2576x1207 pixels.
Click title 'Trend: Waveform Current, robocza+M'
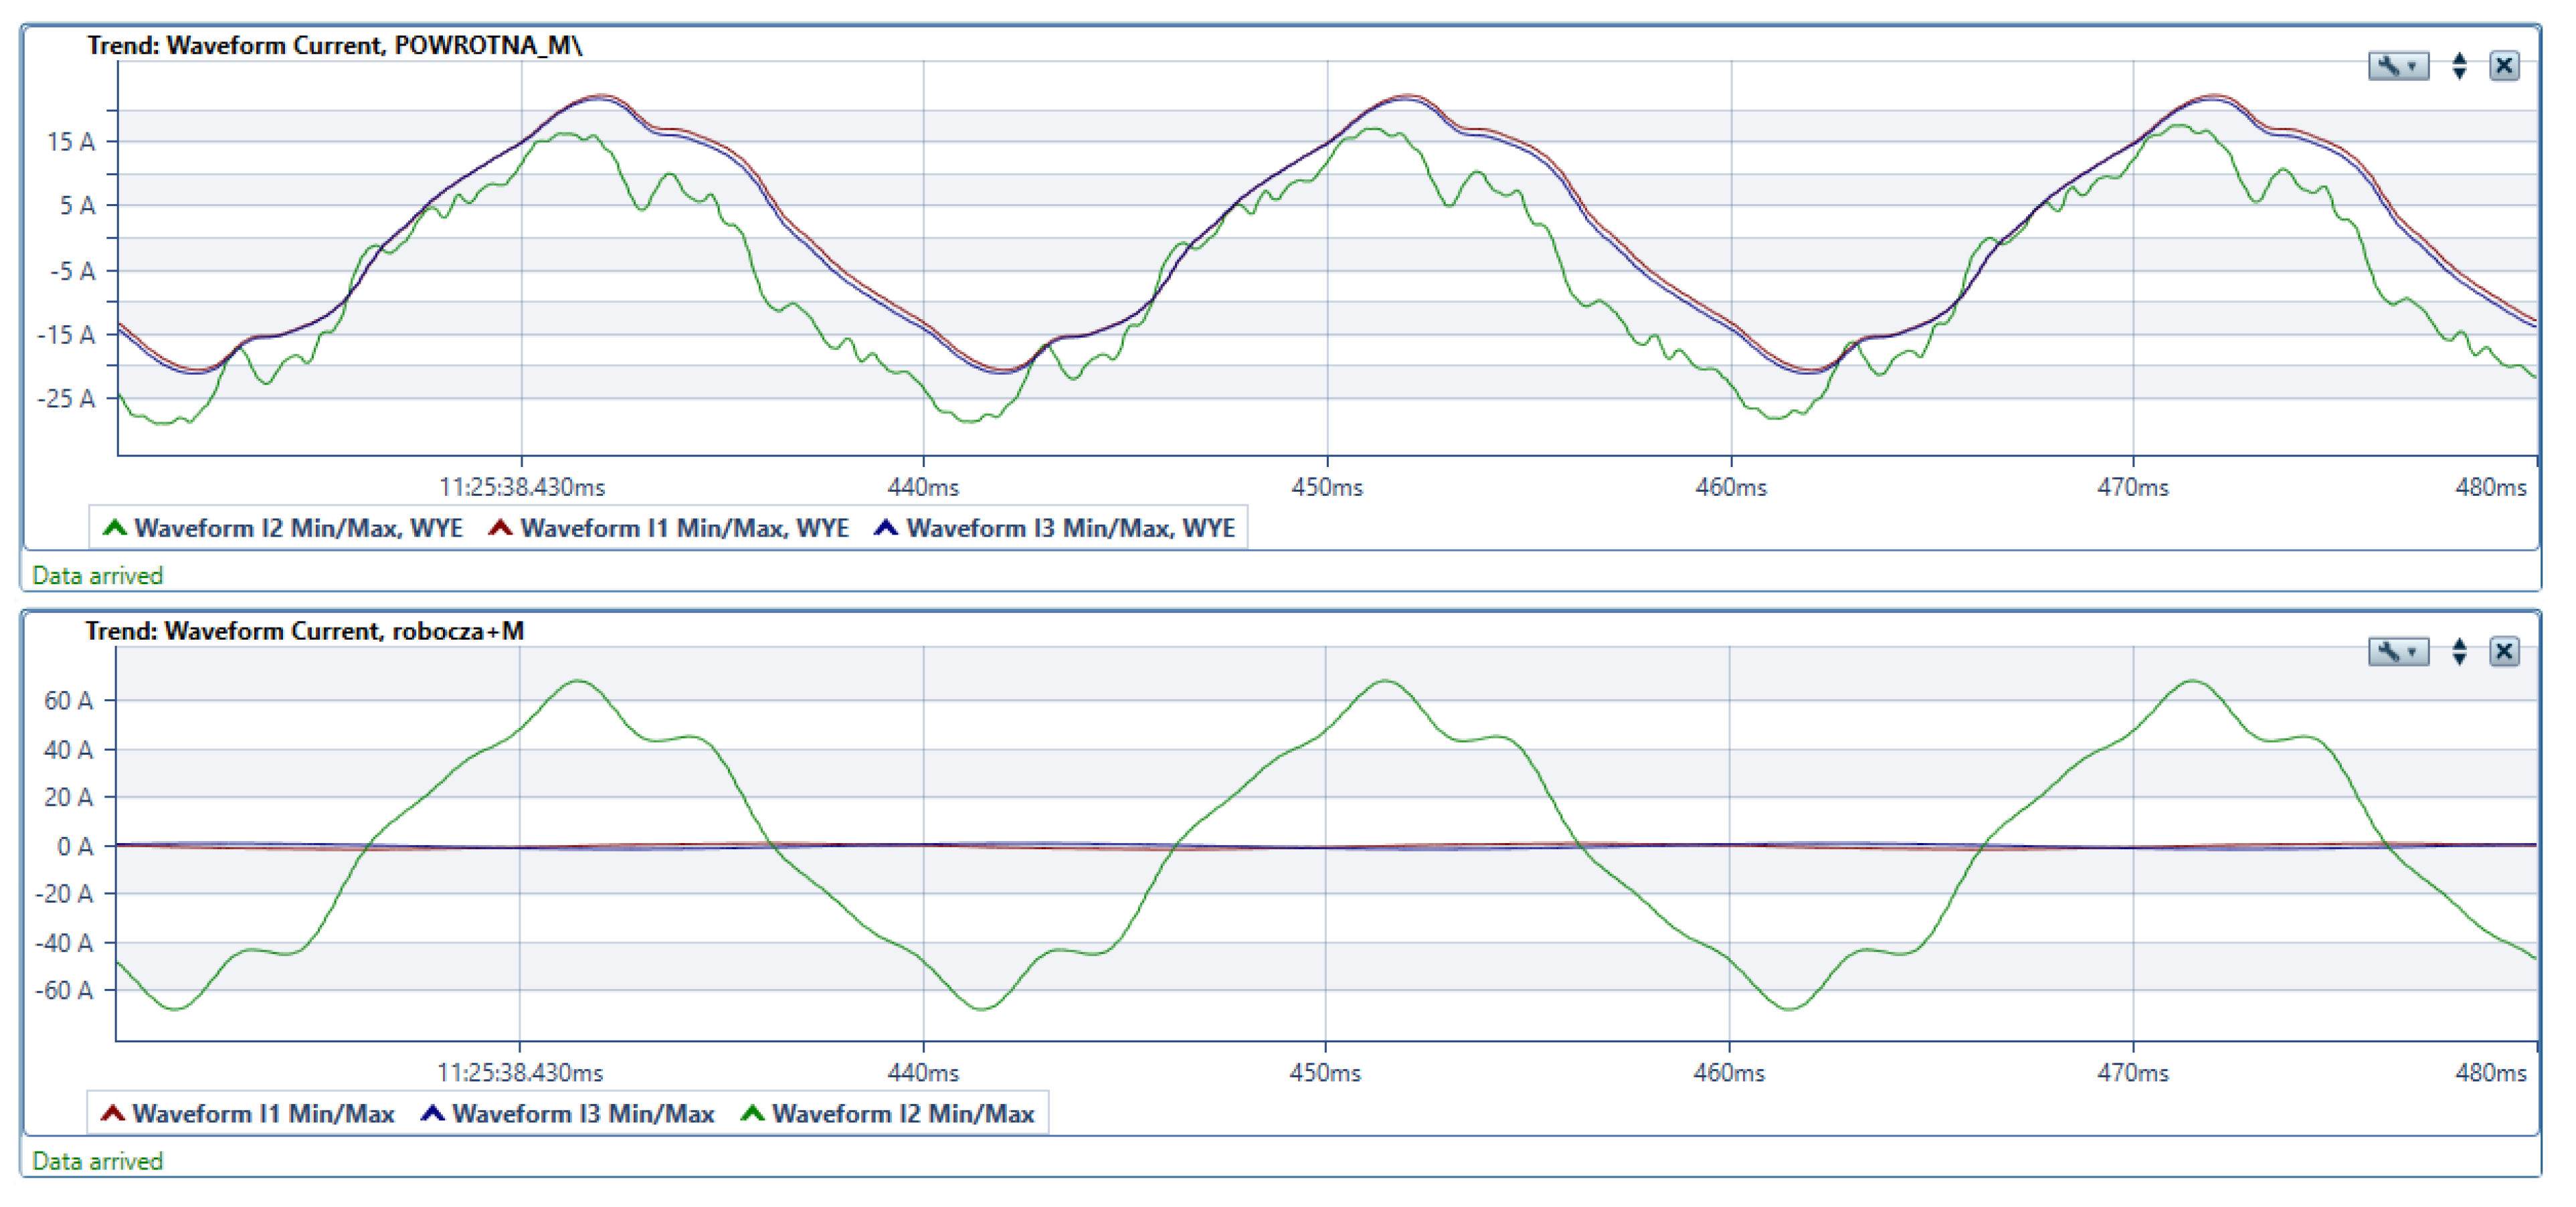pos(304,631)
